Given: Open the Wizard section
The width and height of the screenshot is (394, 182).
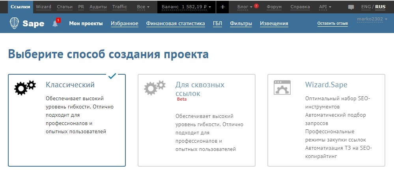Looking at the screenshot, I should [x=43, y=7].
